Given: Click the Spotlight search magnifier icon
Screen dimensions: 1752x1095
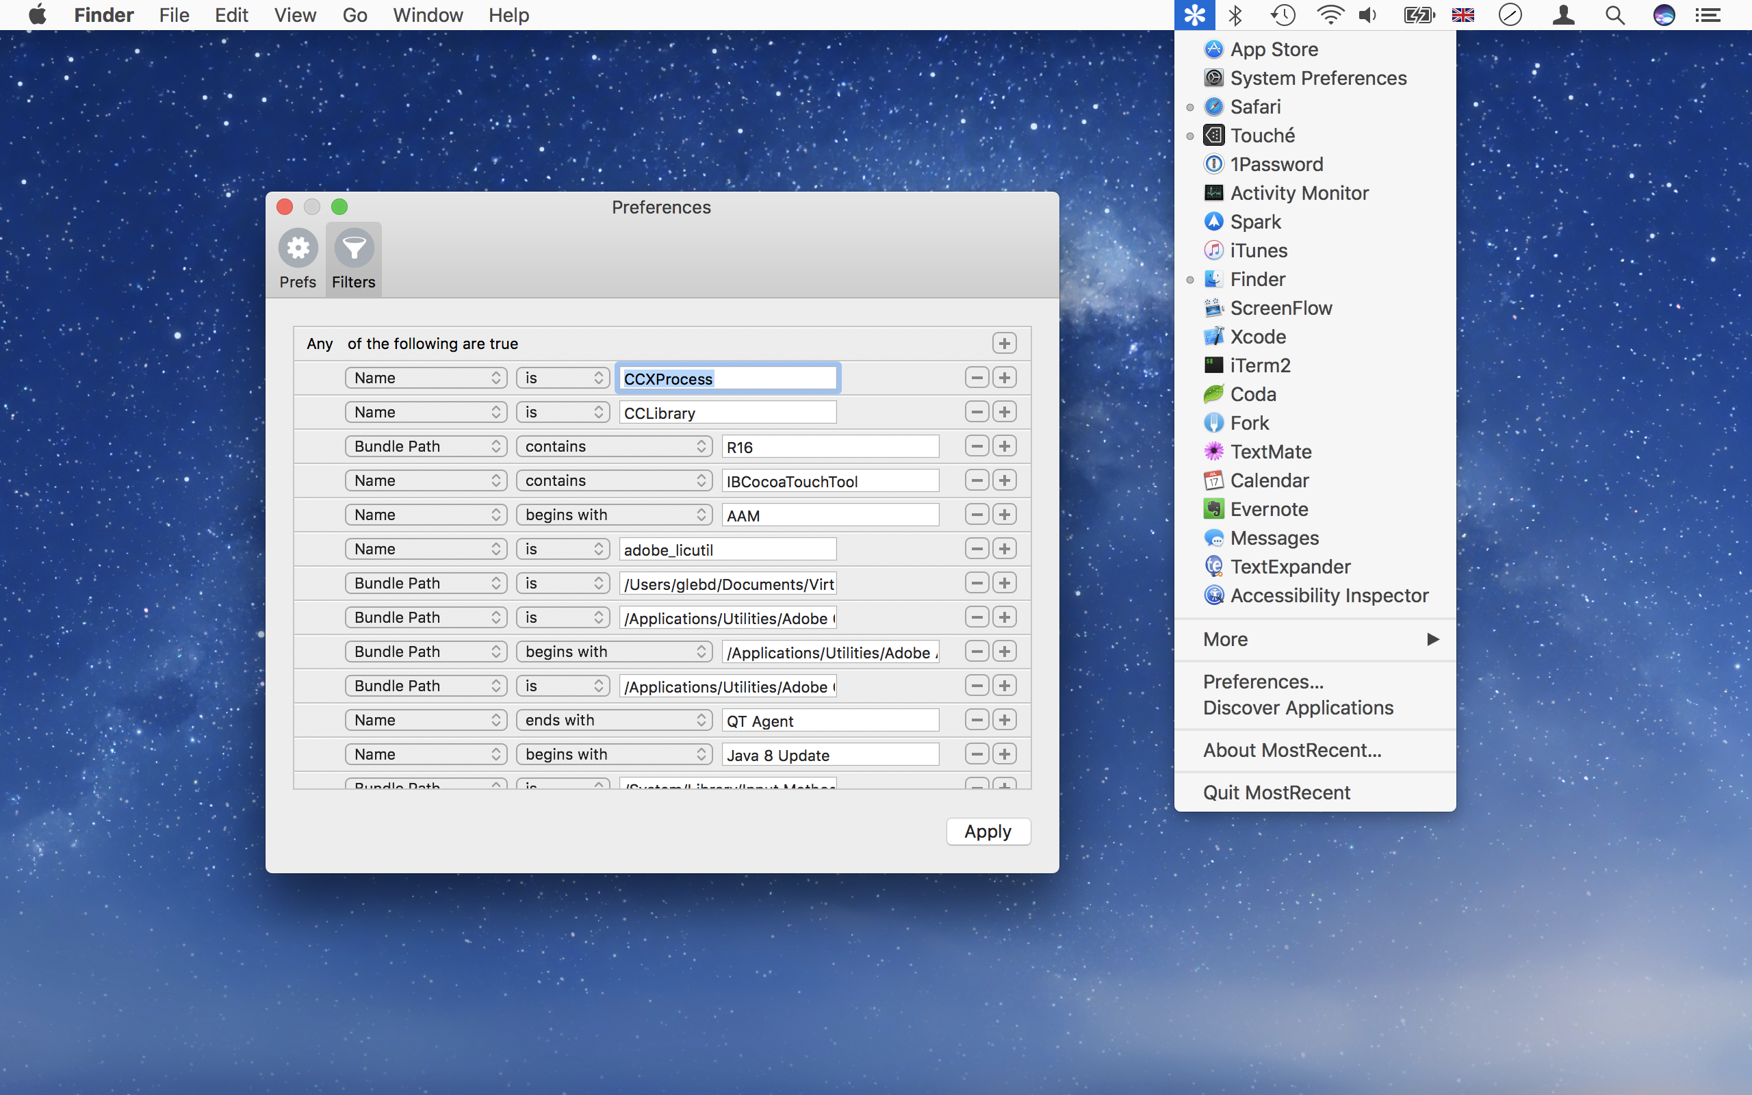Looking at the screenshot, I should click(x=1614, y=15).
